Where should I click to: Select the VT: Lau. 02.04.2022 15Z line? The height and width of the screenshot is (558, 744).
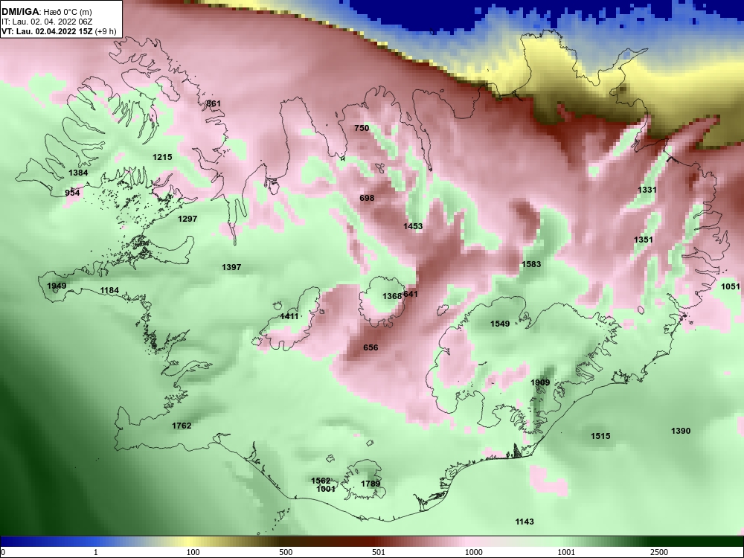coord(59,32)
